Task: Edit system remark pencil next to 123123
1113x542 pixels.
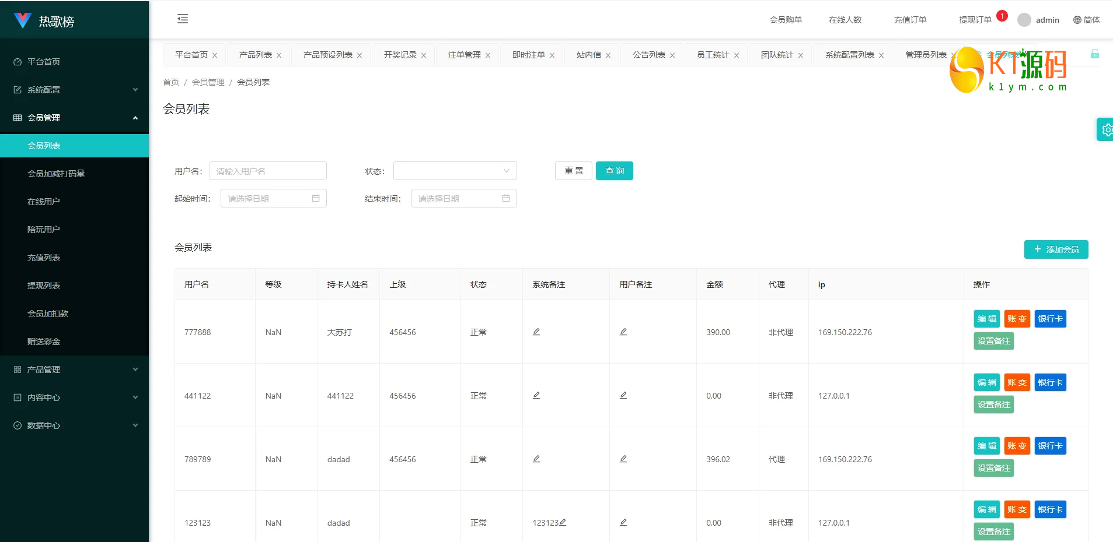Action: coord(563,522)
